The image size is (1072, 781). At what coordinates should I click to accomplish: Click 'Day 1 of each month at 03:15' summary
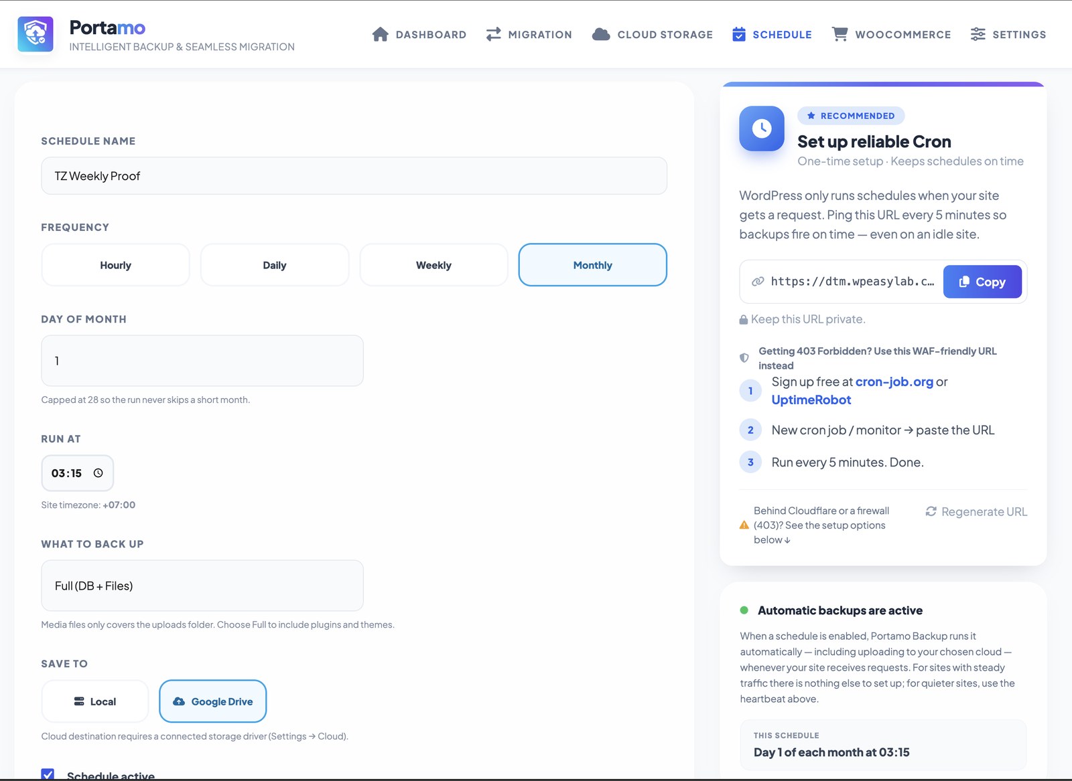831,752
